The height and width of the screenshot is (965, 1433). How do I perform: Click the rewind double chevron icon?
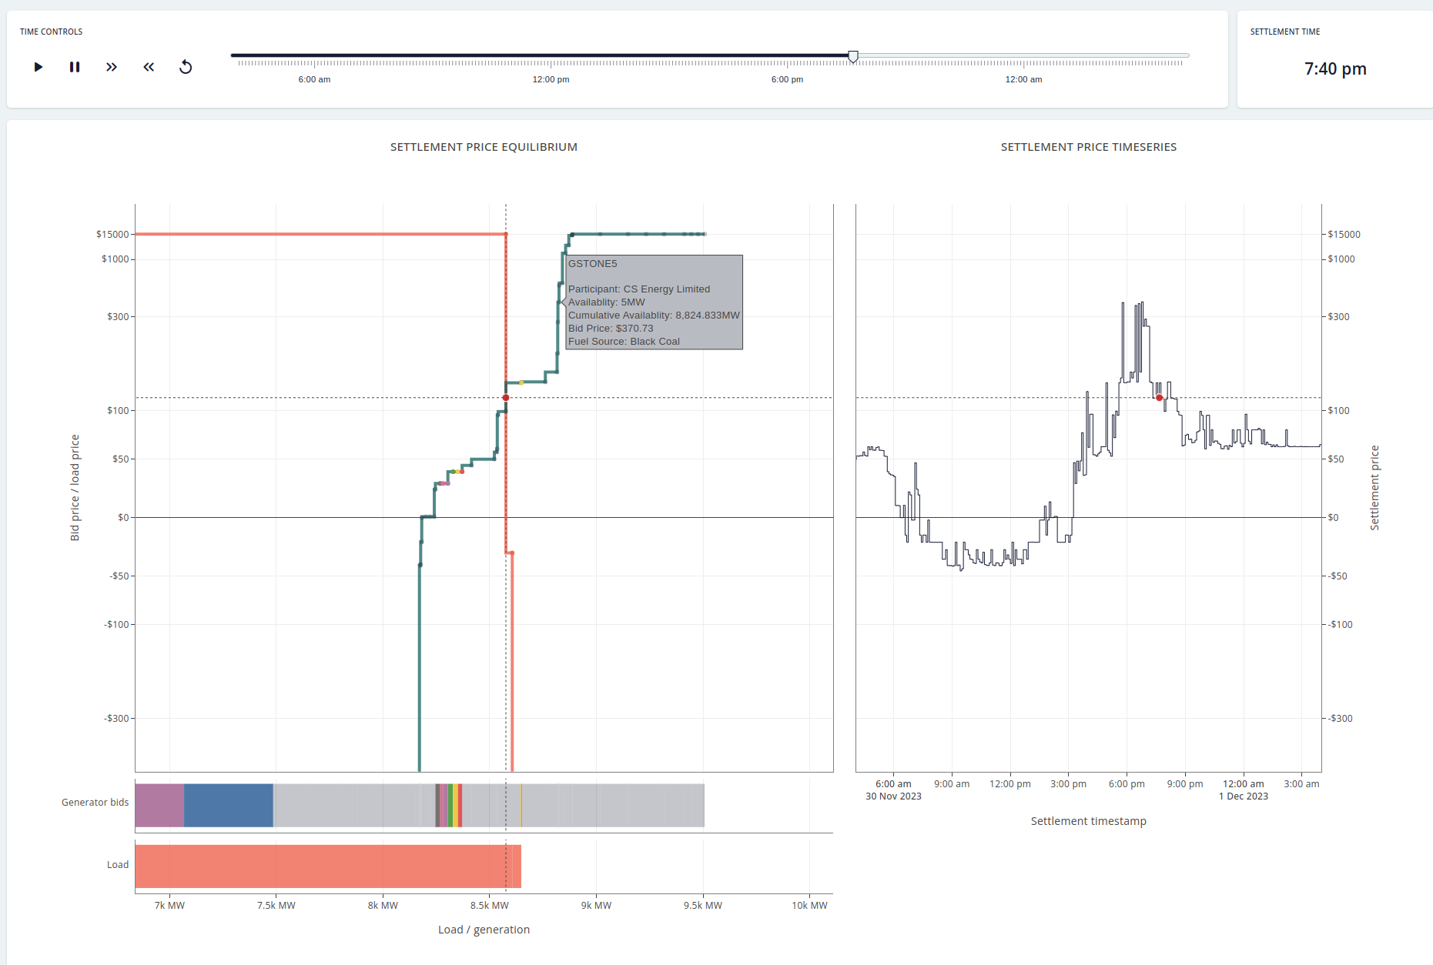pos(149,67)
